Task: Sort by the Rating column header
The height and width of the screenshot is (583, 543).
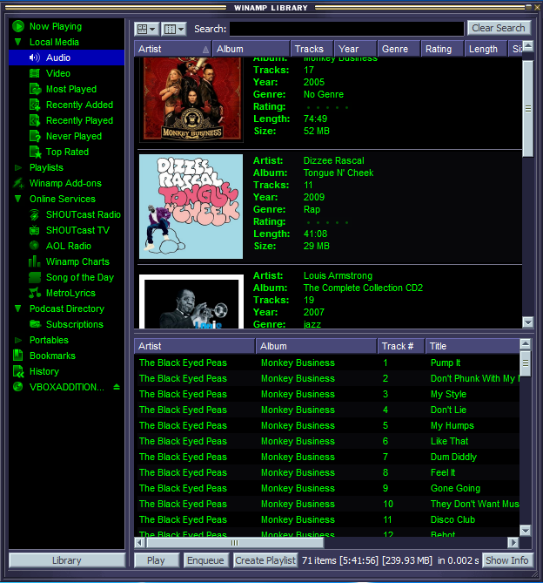Action: (442, 49)
